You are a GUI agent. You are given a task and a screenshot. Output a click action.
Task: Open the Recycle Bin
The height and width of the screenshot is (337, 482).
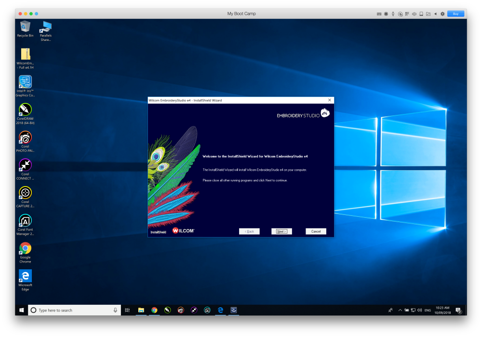tap(25, 26)
